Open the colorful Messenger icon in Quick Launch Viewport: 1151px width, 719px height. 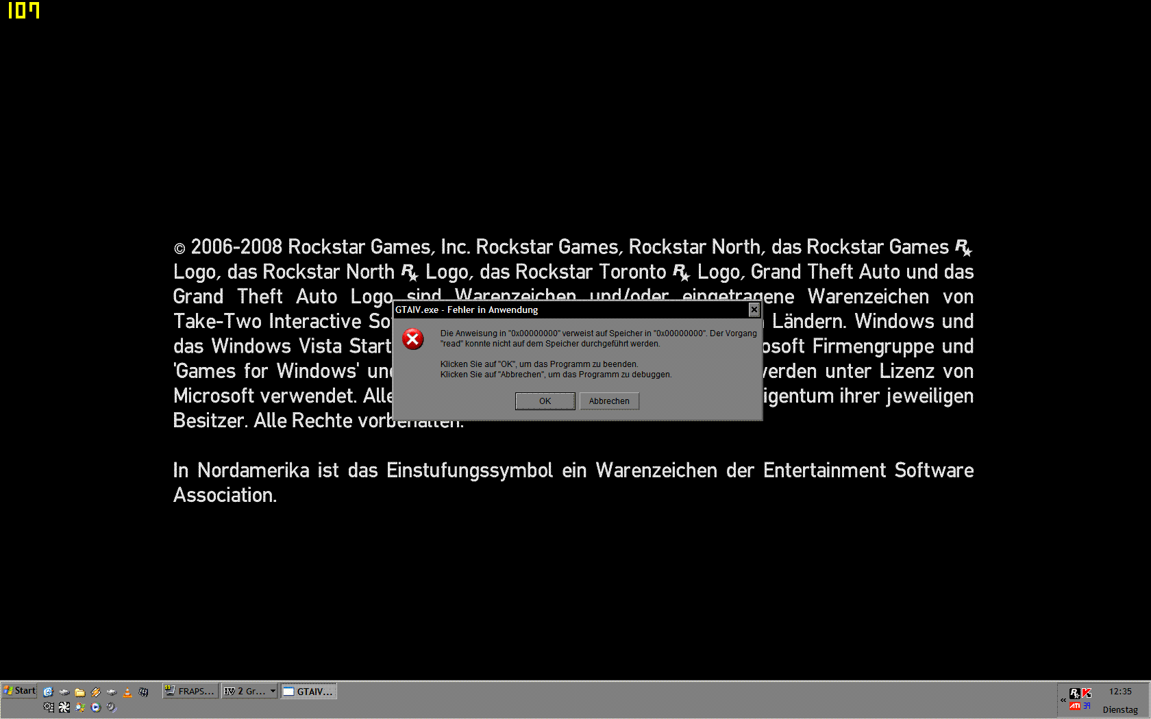[80, 707]
